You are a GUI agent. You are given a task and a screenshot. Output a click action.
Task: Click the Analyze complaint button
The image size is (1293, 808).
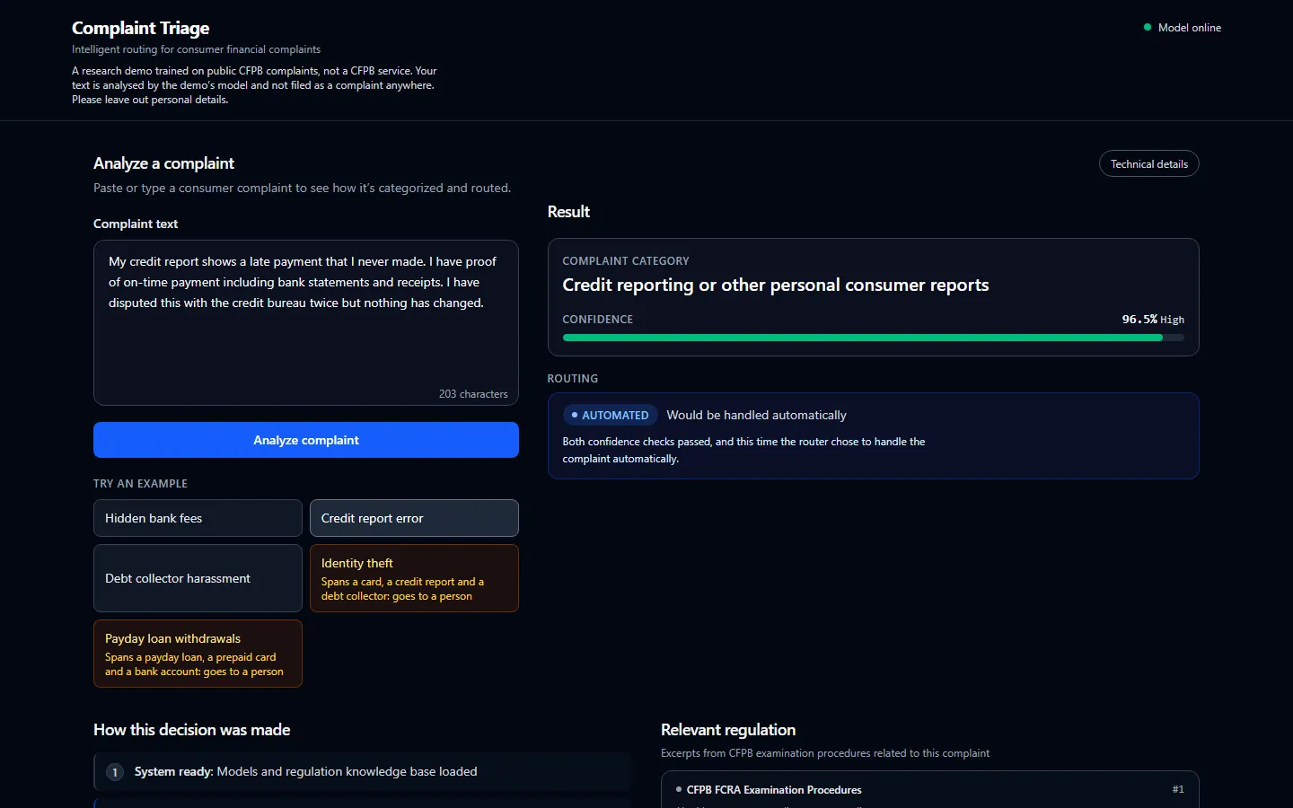tap(306, 440)
